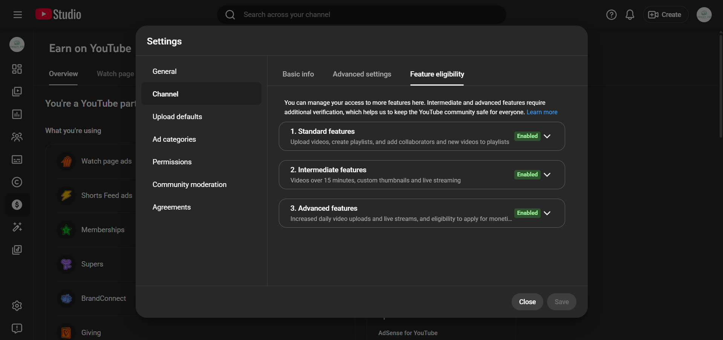Follow the Learn more link

542,112
